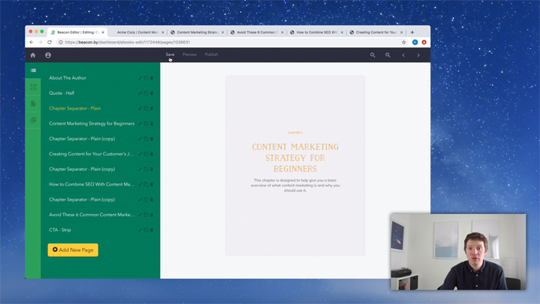
Task: Delete the CTA - Strip page
Action: click(152, 230)
